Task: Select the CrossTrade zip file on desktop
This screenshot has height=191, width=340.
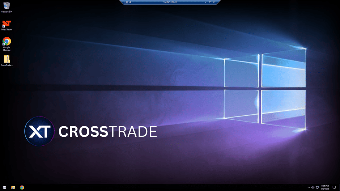Action: [x=7, y=61]
